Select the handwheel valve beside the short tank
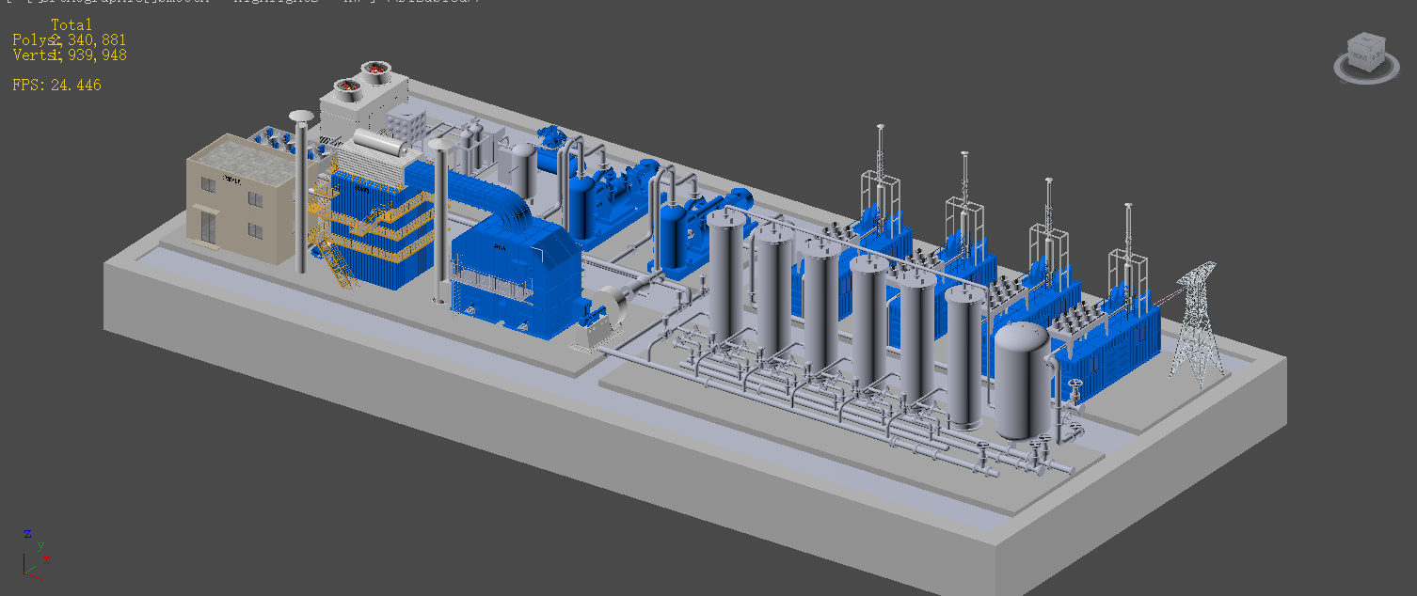 point(1075,389)
